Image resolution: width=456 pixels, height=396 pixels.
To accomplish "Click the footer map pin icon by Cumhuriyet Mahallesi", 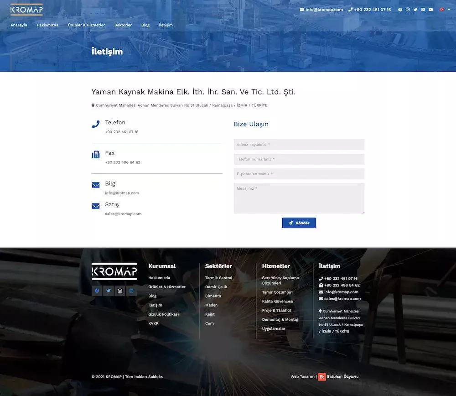I will (321, 311).
